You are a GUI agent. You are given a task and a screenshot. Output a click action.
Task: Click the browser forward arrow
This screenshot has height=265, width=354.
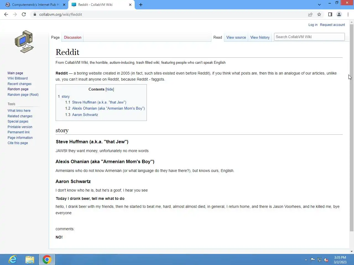click(15, 14)
